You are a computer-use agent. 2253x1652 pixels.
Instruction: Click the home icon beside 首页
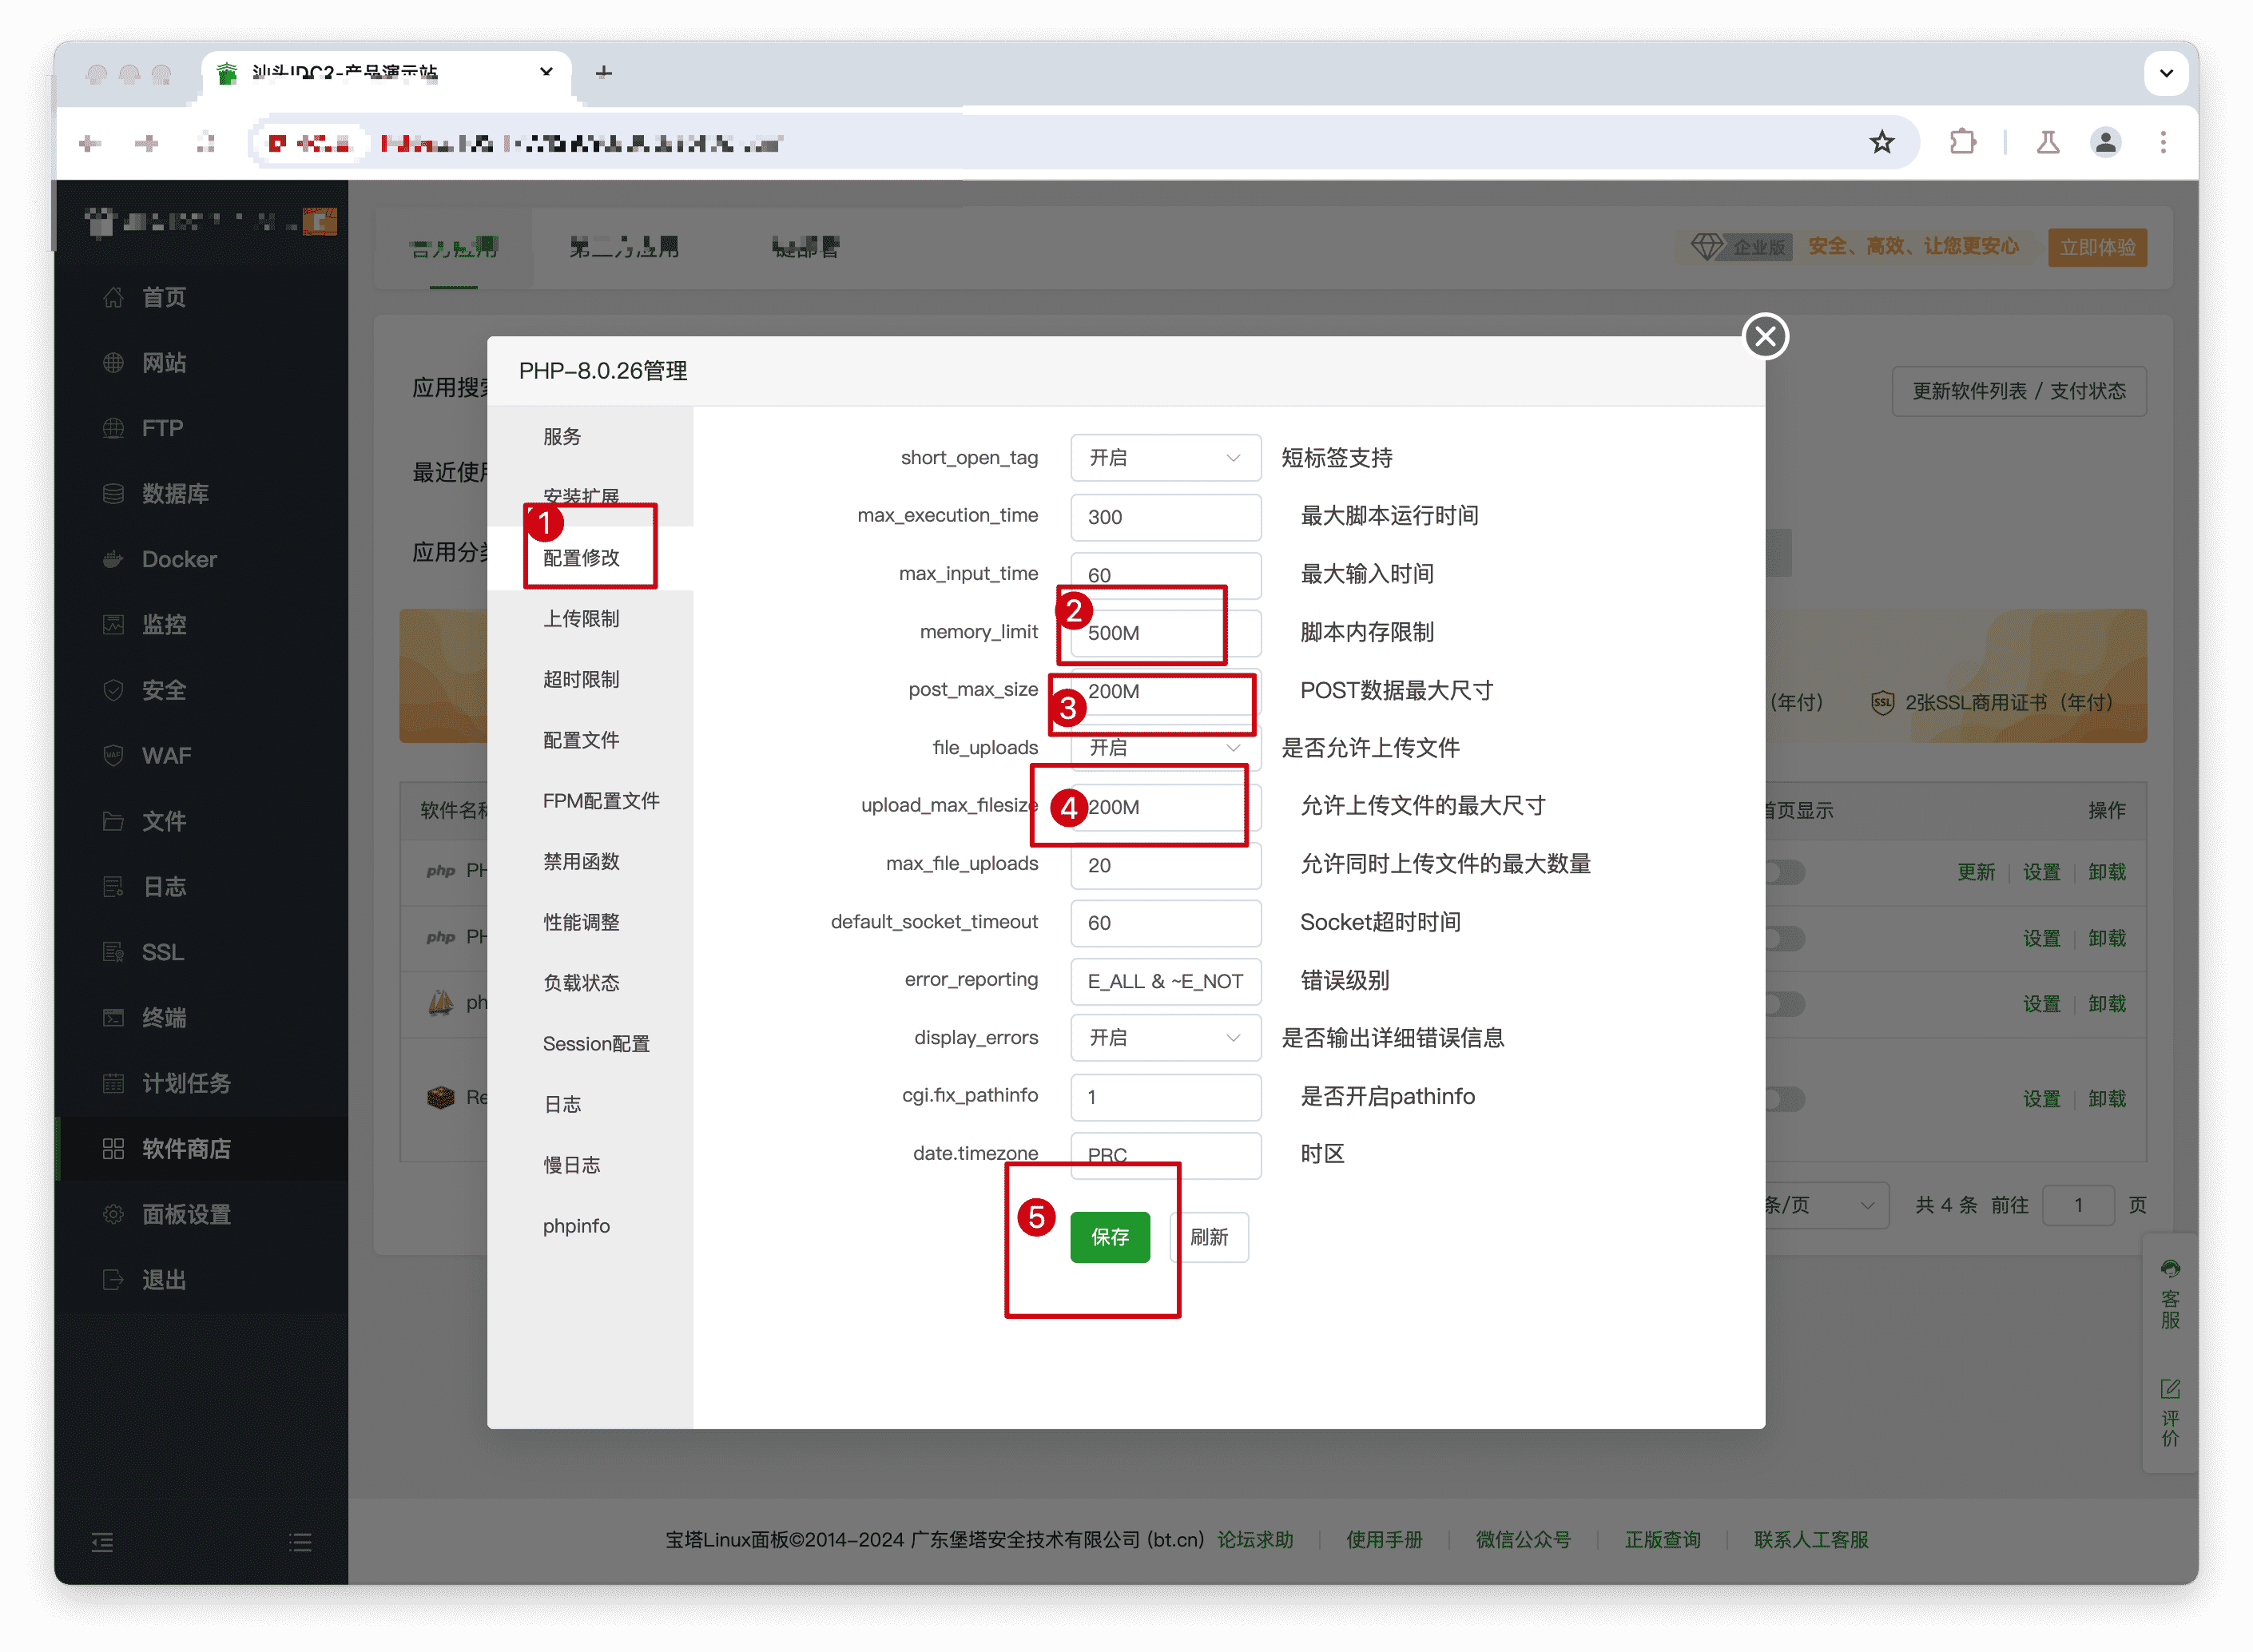[x=114, y=297]
